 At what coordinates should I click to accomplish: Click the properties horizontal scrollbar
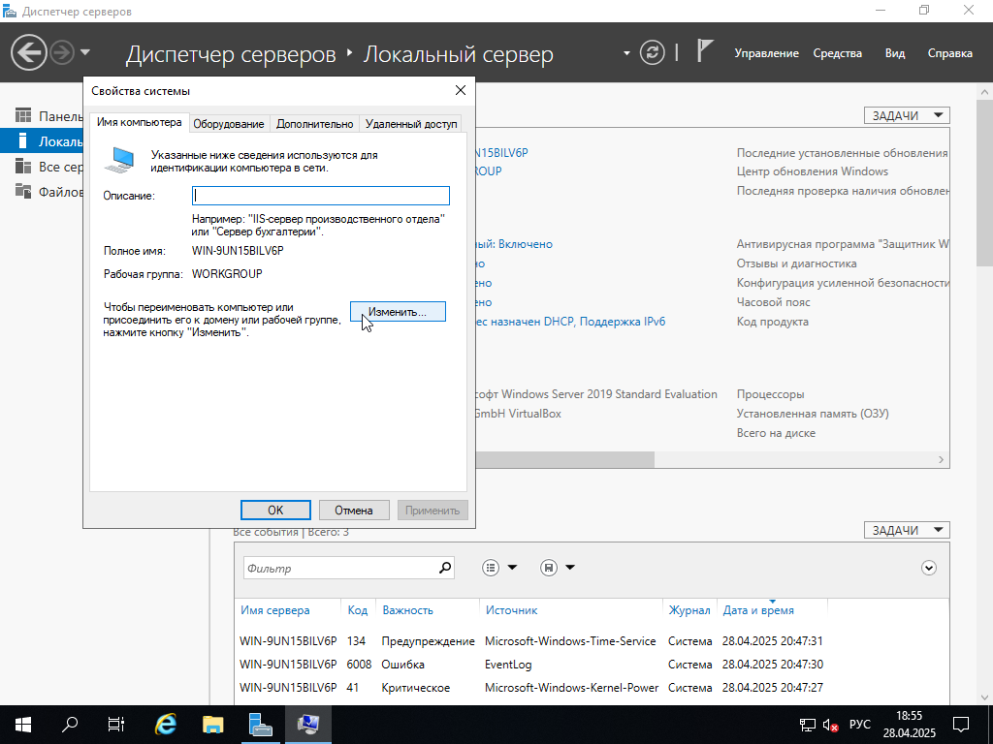click(564, 459)
